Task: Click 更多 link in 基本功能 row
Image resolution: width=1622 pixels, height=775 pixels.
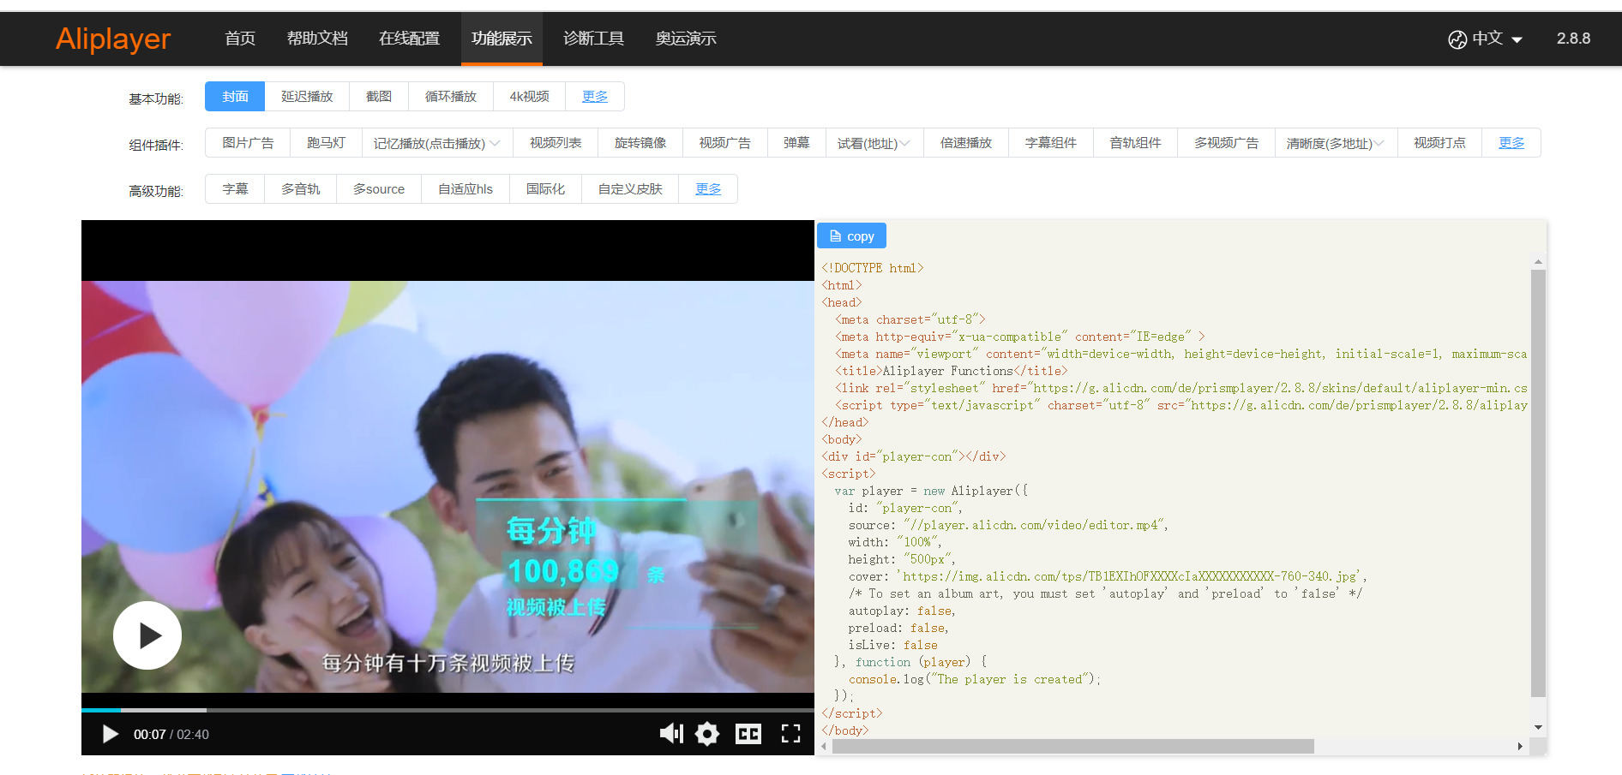Action: (x=595, y=97)
